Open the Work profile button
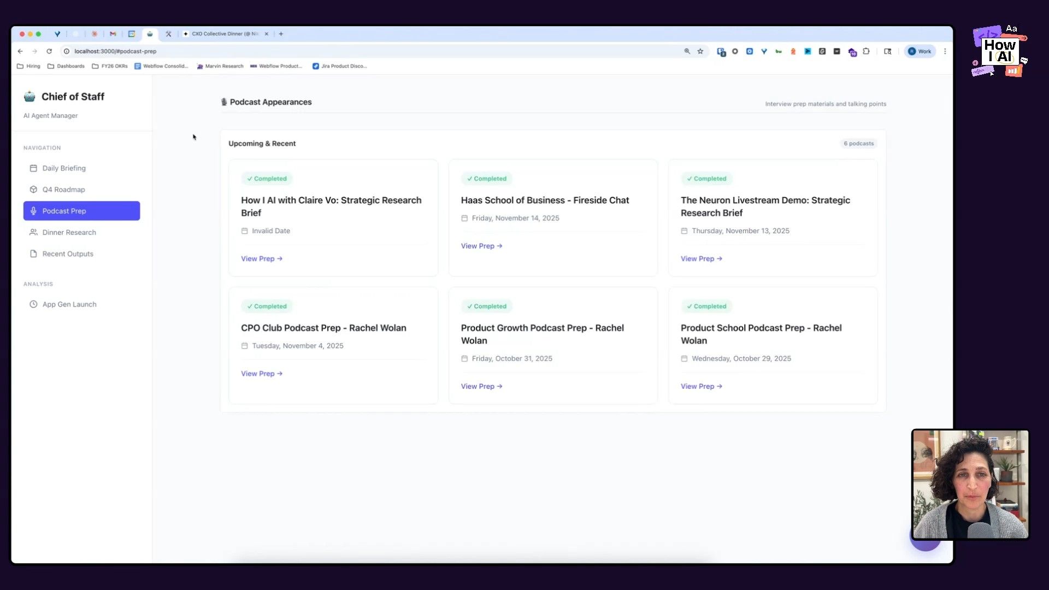 [x=920, y=51]
